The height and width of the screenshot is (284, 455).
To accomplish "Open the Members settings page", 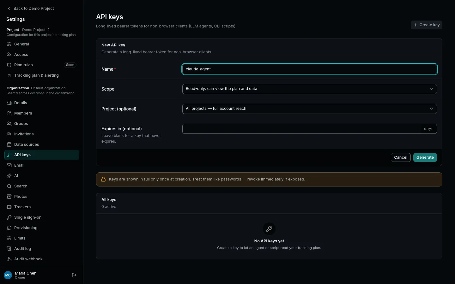I will pyautogui.click(x=41, y=113).
